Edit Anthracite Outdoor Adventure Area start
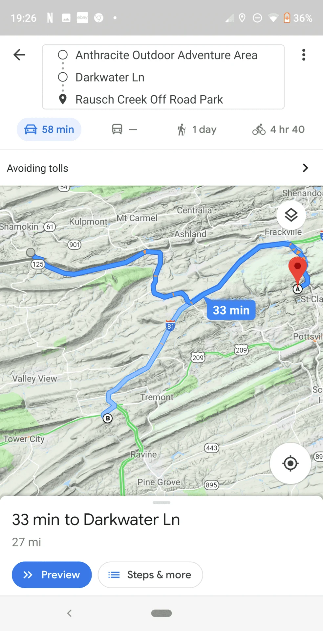Image resolution: width=323 pixels, height=631 pixels. click(x=166, y=55)
